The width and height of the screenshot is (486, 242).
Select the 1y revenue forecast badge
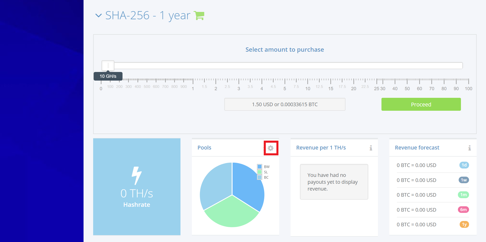coord(464,225)
